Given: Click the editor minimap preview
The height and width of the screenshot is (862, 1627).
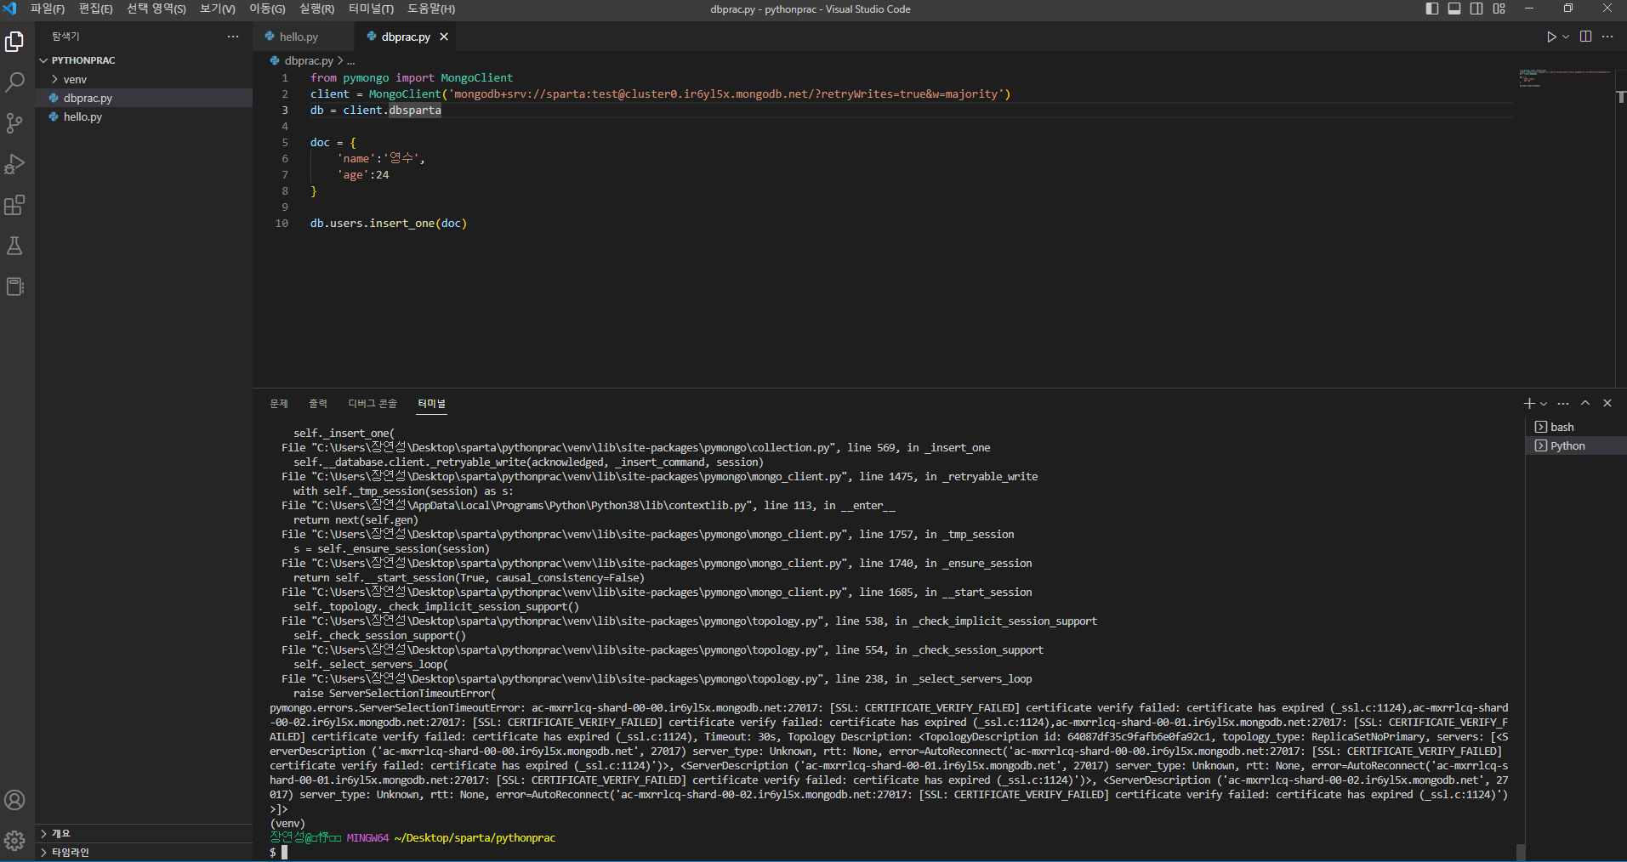Looking at the screenshot, I should 1564,78.
